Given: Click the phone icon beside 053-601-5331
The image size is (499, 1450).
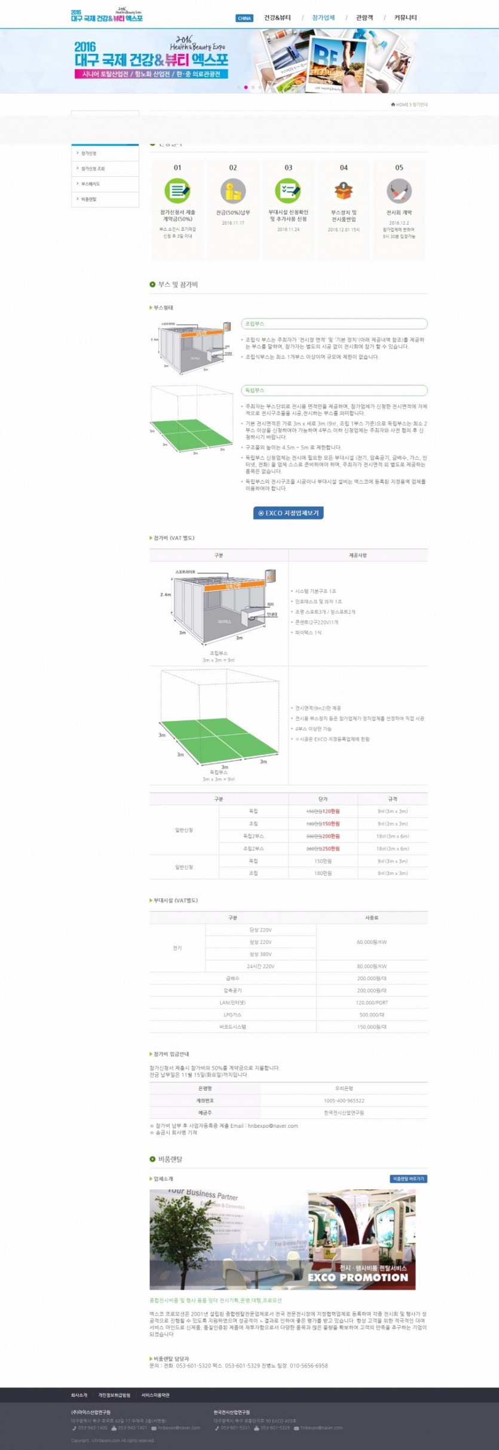Looking at the screenshot, I should [x=216, y=1428].
